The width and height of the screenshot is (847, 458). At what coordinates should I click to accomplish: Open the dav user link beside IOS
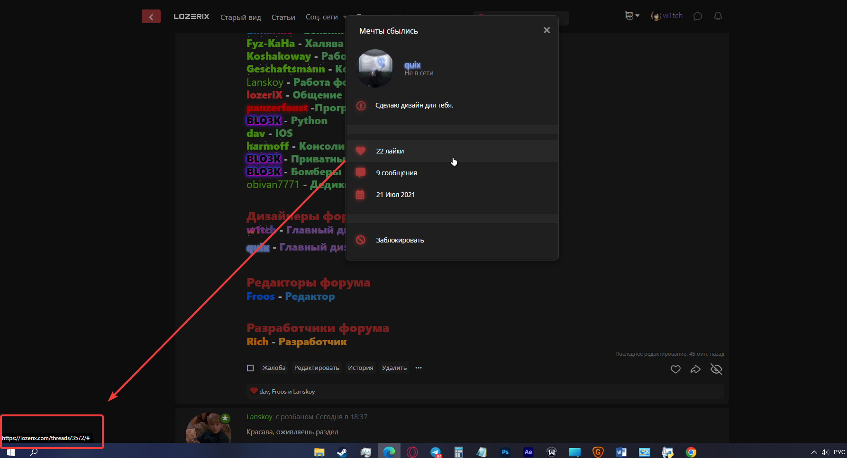click(256, 134)
